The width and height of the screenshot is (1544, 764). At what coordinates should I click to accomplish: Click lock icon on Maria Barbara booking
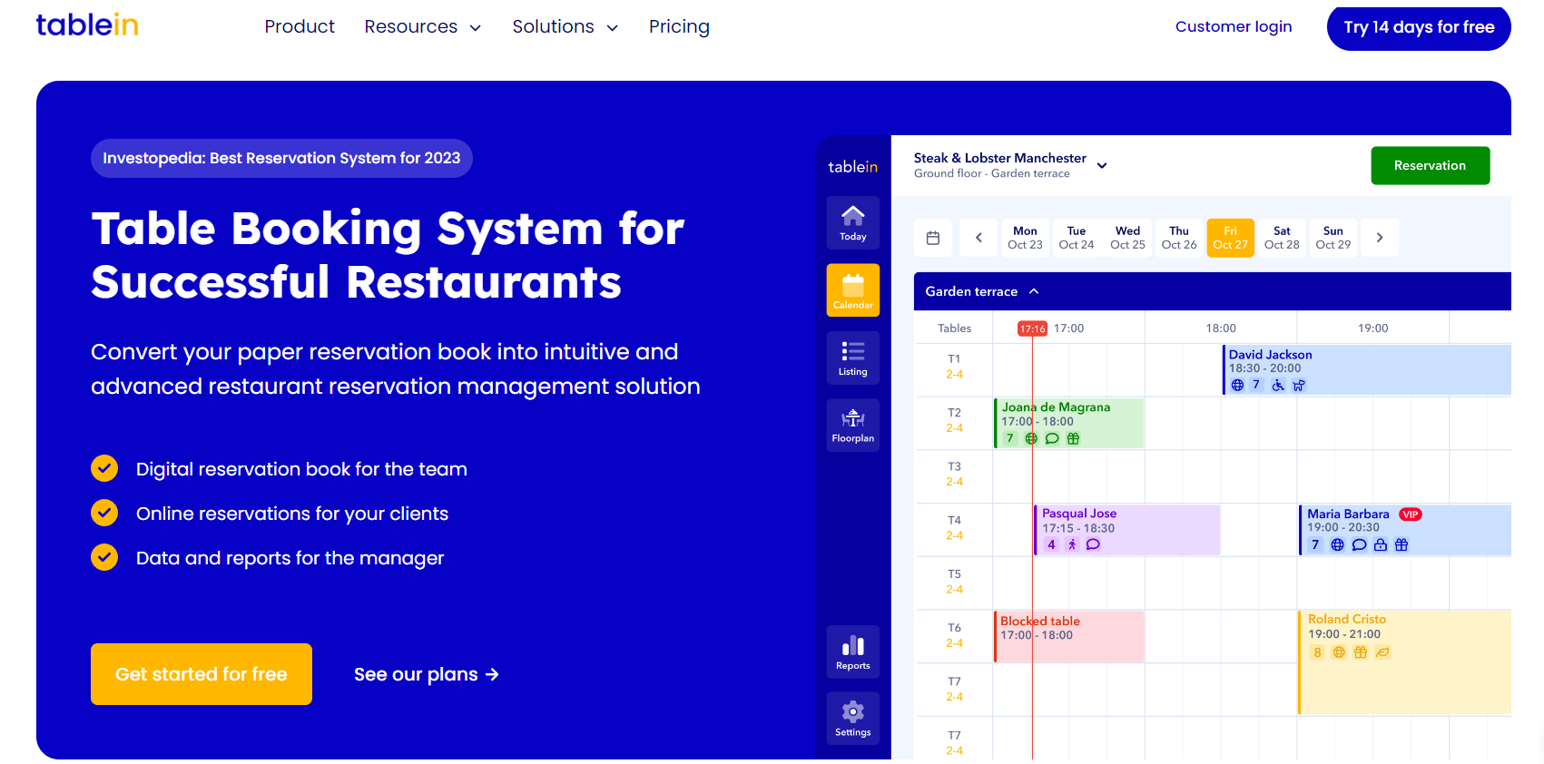(1381, 544)
